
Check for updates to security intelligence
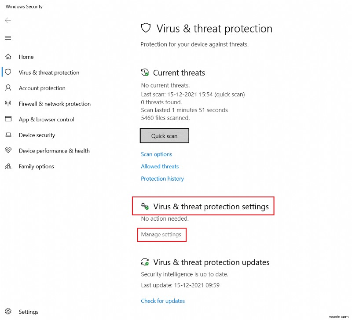point(163,301)
